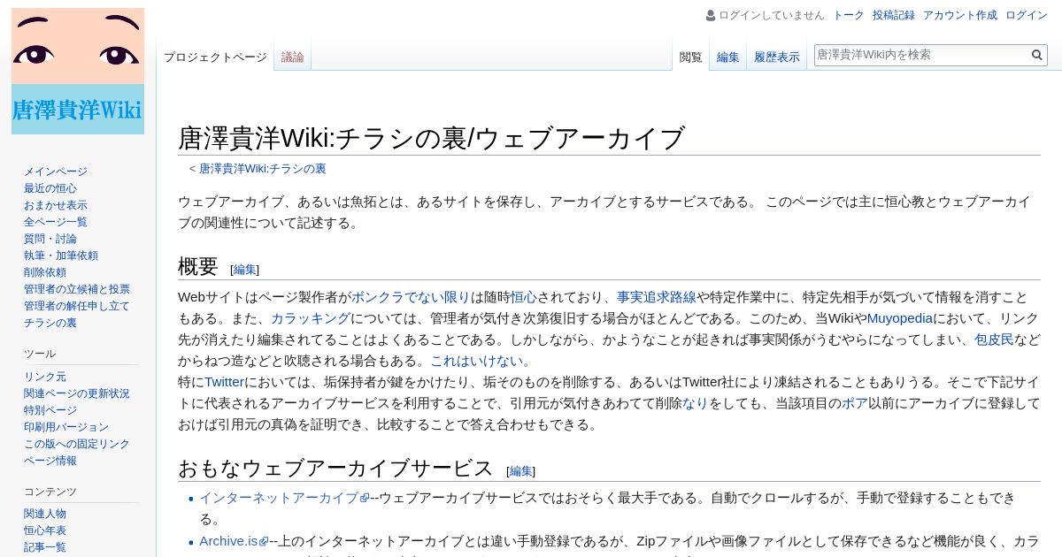Click the カラッキング link

pos(311,318)
